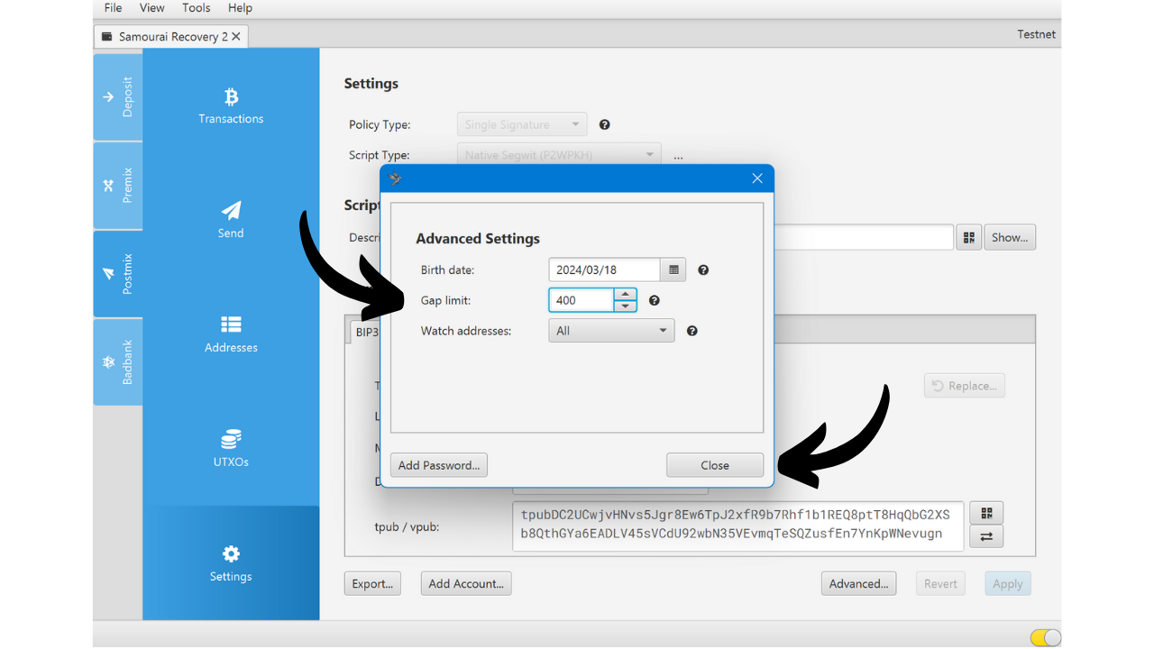Viewport: 1154px width, 649px height.
Task: Click the Advanced... button
Action: point(859,583)
